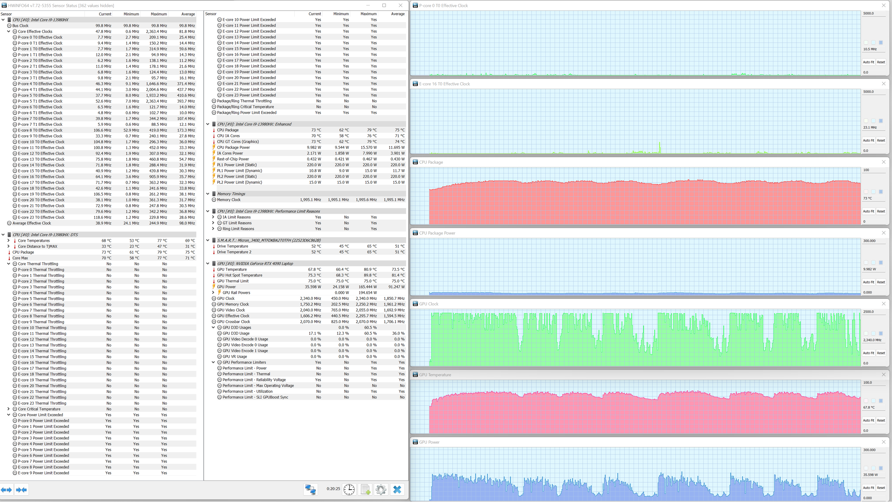
Task: Open sensor settings gear icon
Action: pyautogui.click(x=381, y=489)
